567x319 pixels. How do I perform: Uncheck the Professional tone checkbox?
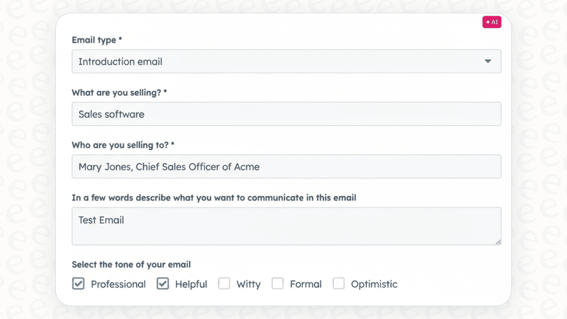78,284
